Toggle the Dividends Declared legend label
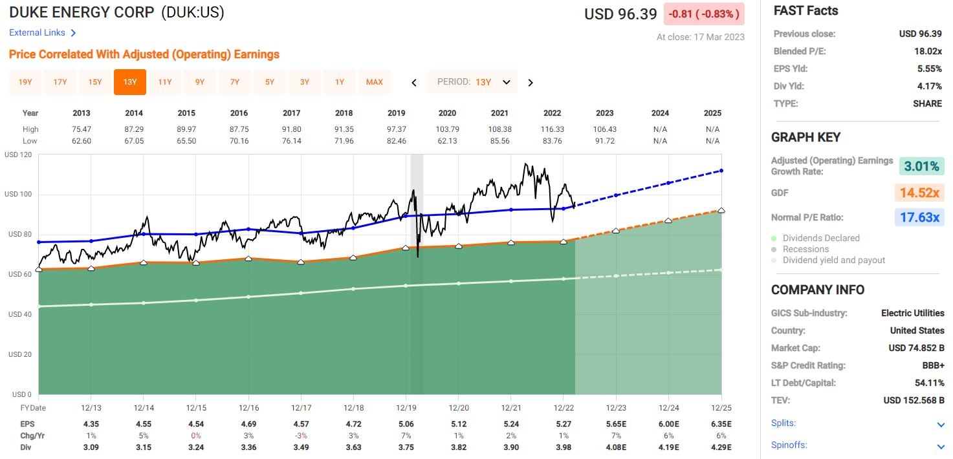 click(x=821, y=238)
